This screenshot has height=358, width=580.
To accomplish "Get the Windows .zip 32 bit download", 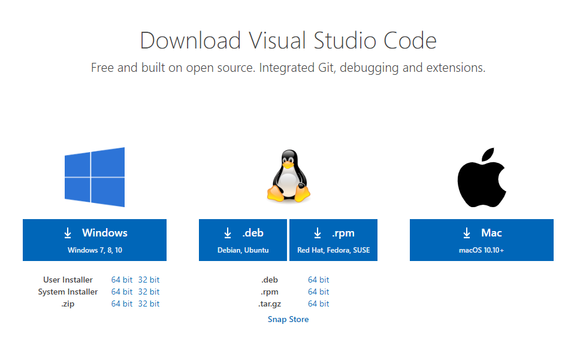I will (x=149, y=304).
